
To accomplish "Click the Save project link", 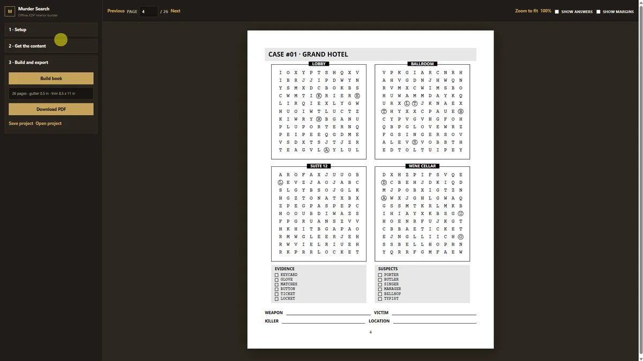I will (21, 124).
